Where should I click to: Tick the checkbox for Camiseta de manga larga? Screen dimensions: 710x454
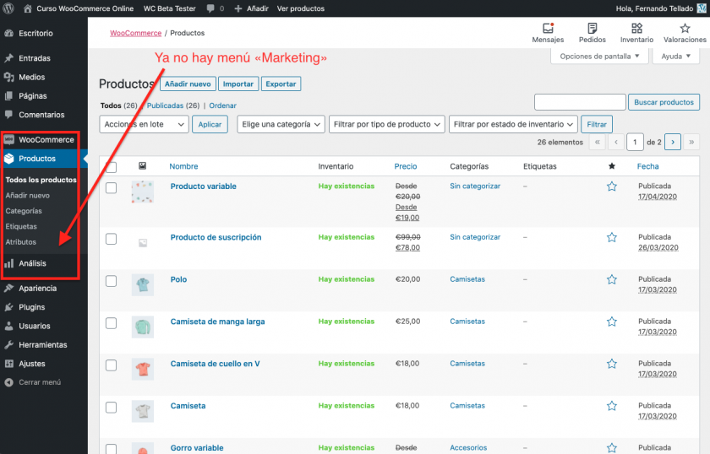tap(111, 322)
